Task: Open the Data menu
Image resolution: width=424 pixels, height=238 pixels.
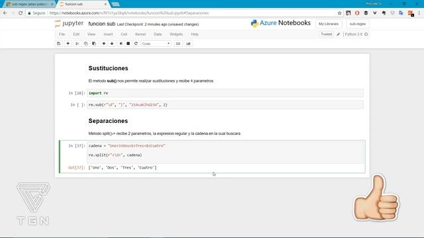Action: coord(158,34)
